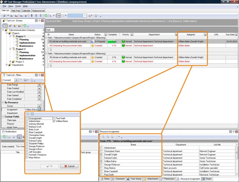Refresh the Notifications panel

4,137
